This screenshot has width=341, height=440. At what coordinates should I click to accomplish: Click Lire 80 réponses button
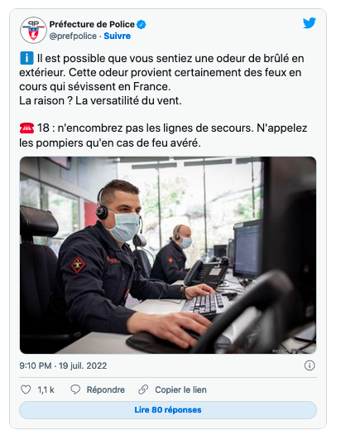tap(168, 410)
